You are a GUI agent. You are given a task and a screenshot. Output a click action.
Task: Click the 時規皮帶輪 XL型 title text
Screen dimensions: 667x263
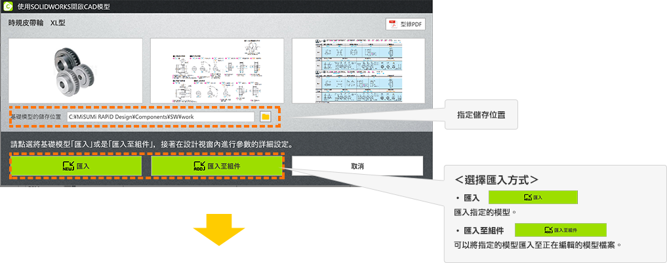coord(37,23)
